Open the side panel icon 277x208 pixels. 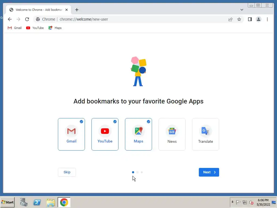pyautogui.click(x=250, y=19)
